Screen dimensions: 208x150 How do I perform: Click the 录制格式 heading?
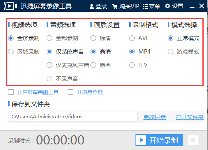click(x=145, y=25)
